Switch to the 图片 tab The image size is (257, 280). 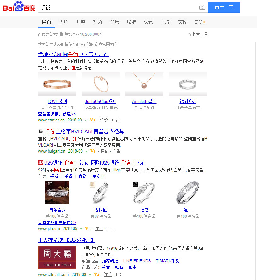point(63,22)
